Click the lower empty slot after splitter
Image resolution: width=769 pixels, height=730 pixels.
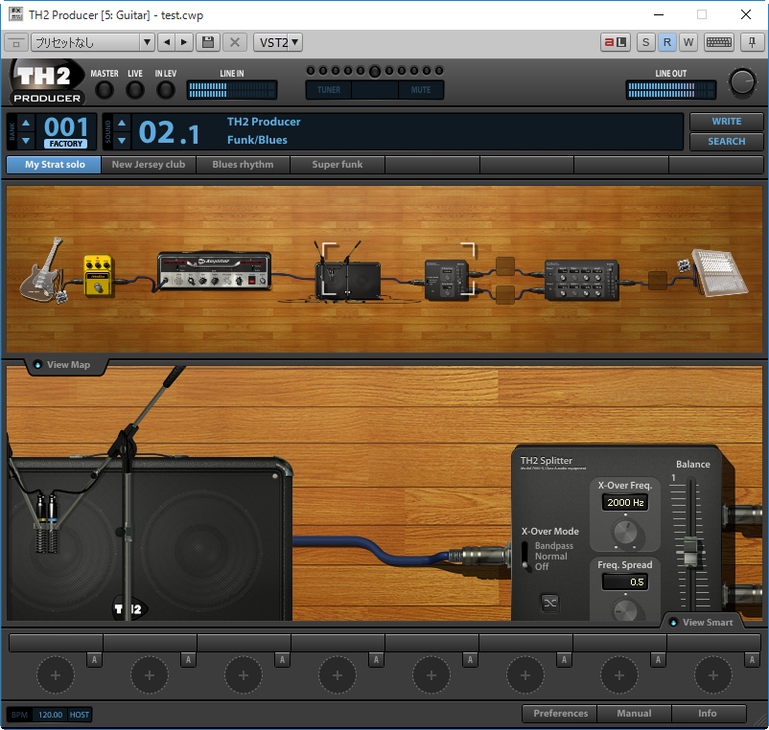tap(504, 295)
